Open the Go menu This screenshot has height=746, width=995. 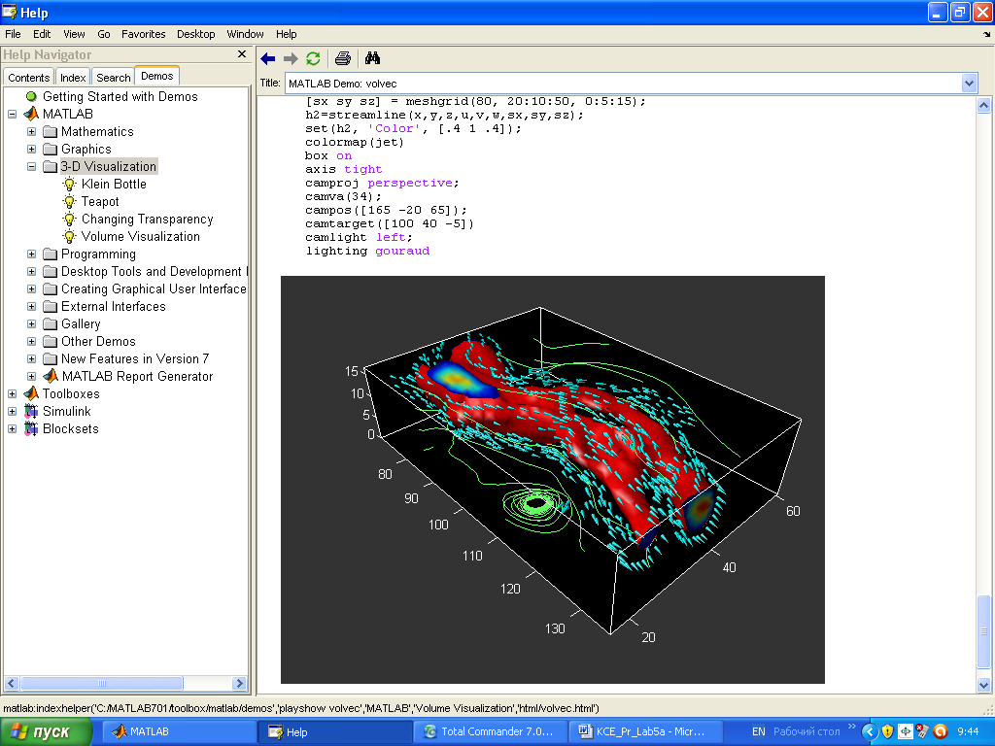[104, 34]
